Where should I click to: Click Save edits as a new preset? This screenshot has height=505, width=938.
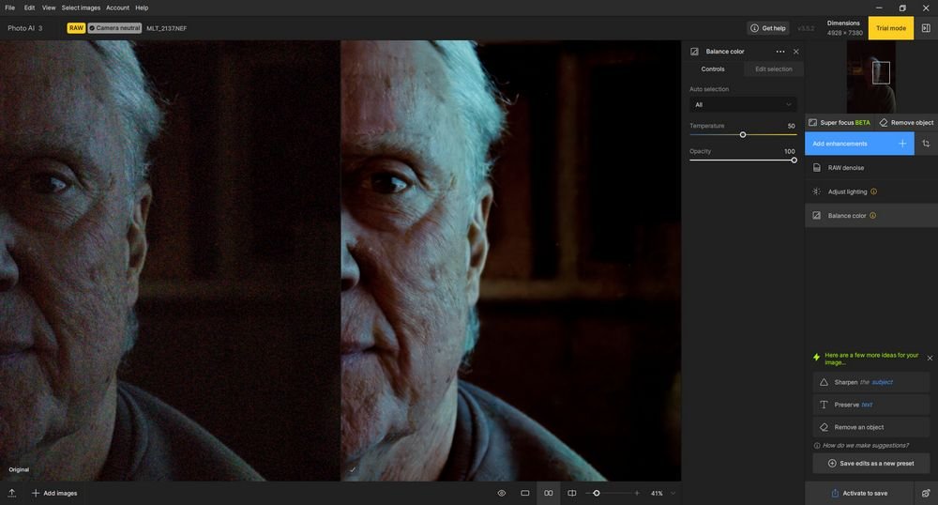point(871,463)
